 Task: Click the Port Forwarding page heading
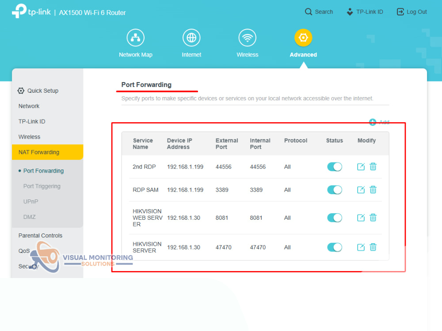146,85
